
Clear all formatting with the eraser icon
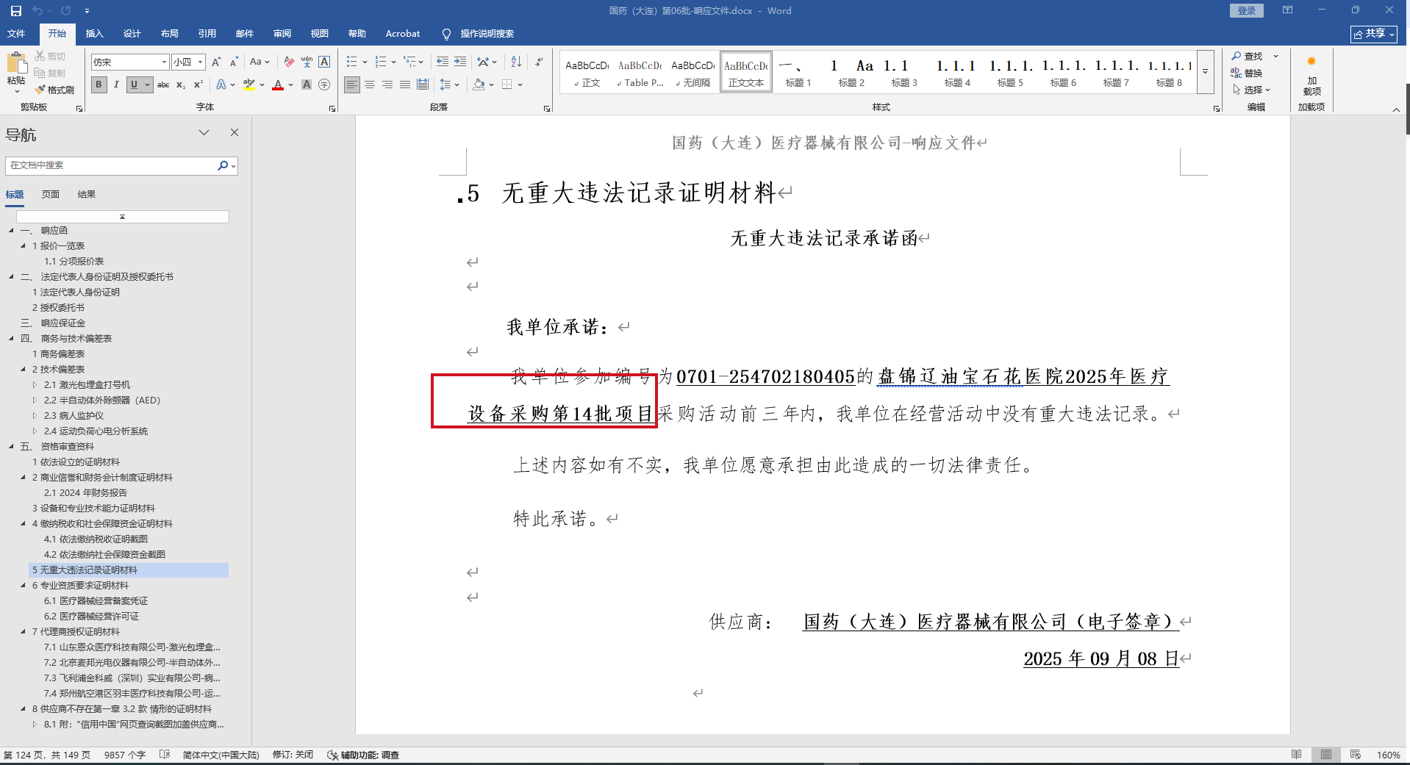289,62
